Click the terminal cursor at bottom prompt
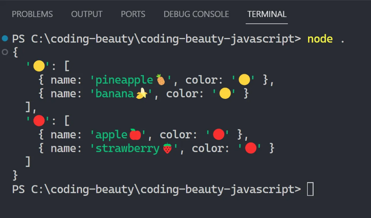 [x=311, y=189]
